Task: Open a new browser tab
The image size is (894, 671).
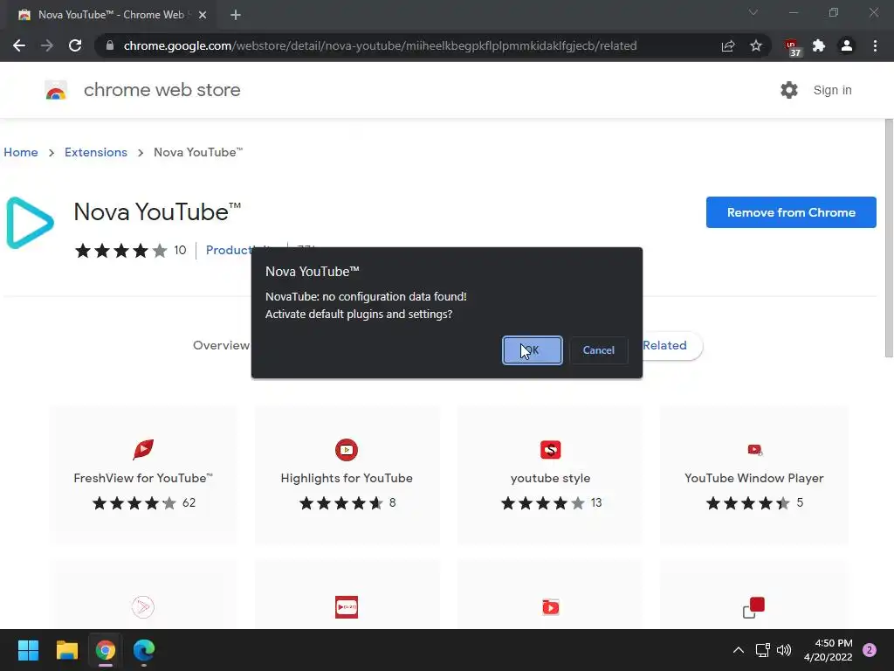Action: point(236,15)
